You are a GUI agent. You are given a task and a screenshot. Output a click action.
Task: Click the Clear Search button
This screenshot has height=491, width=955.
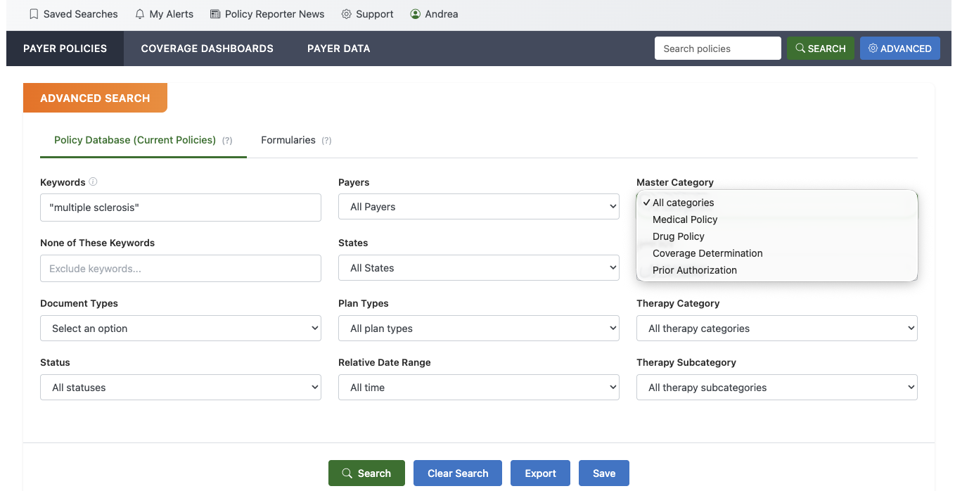[x=457, y=473]
